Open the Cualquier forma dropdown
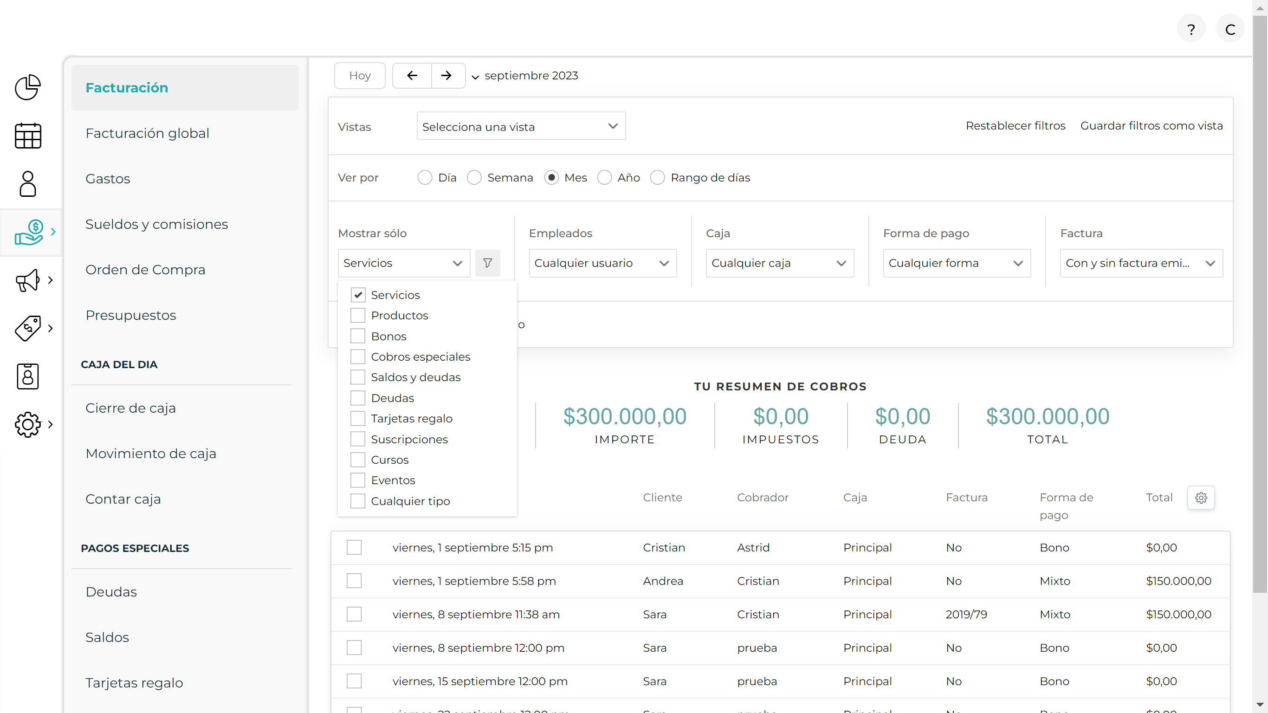The width and height of the screenshot is (1268, 713). pos(957,263)
